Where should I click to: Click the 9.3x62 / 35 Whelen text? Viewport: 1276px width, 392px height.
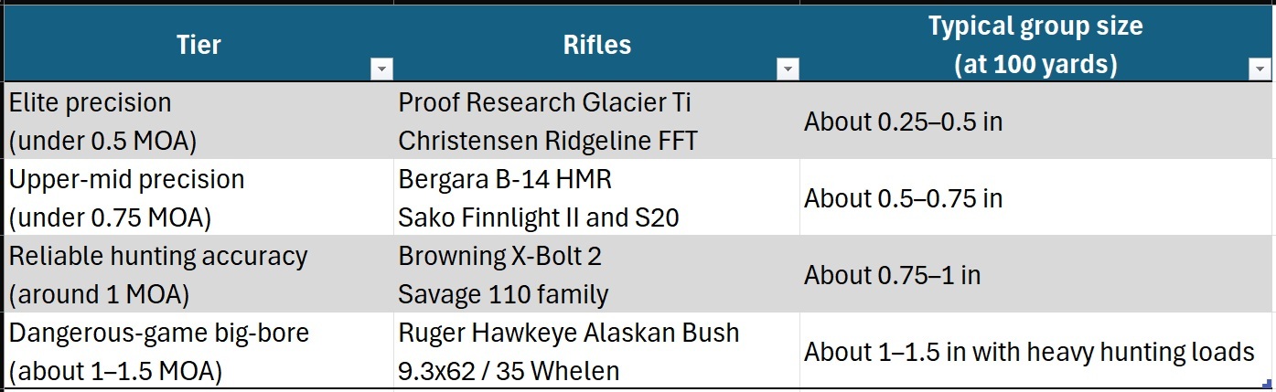(x=509, y=371)
